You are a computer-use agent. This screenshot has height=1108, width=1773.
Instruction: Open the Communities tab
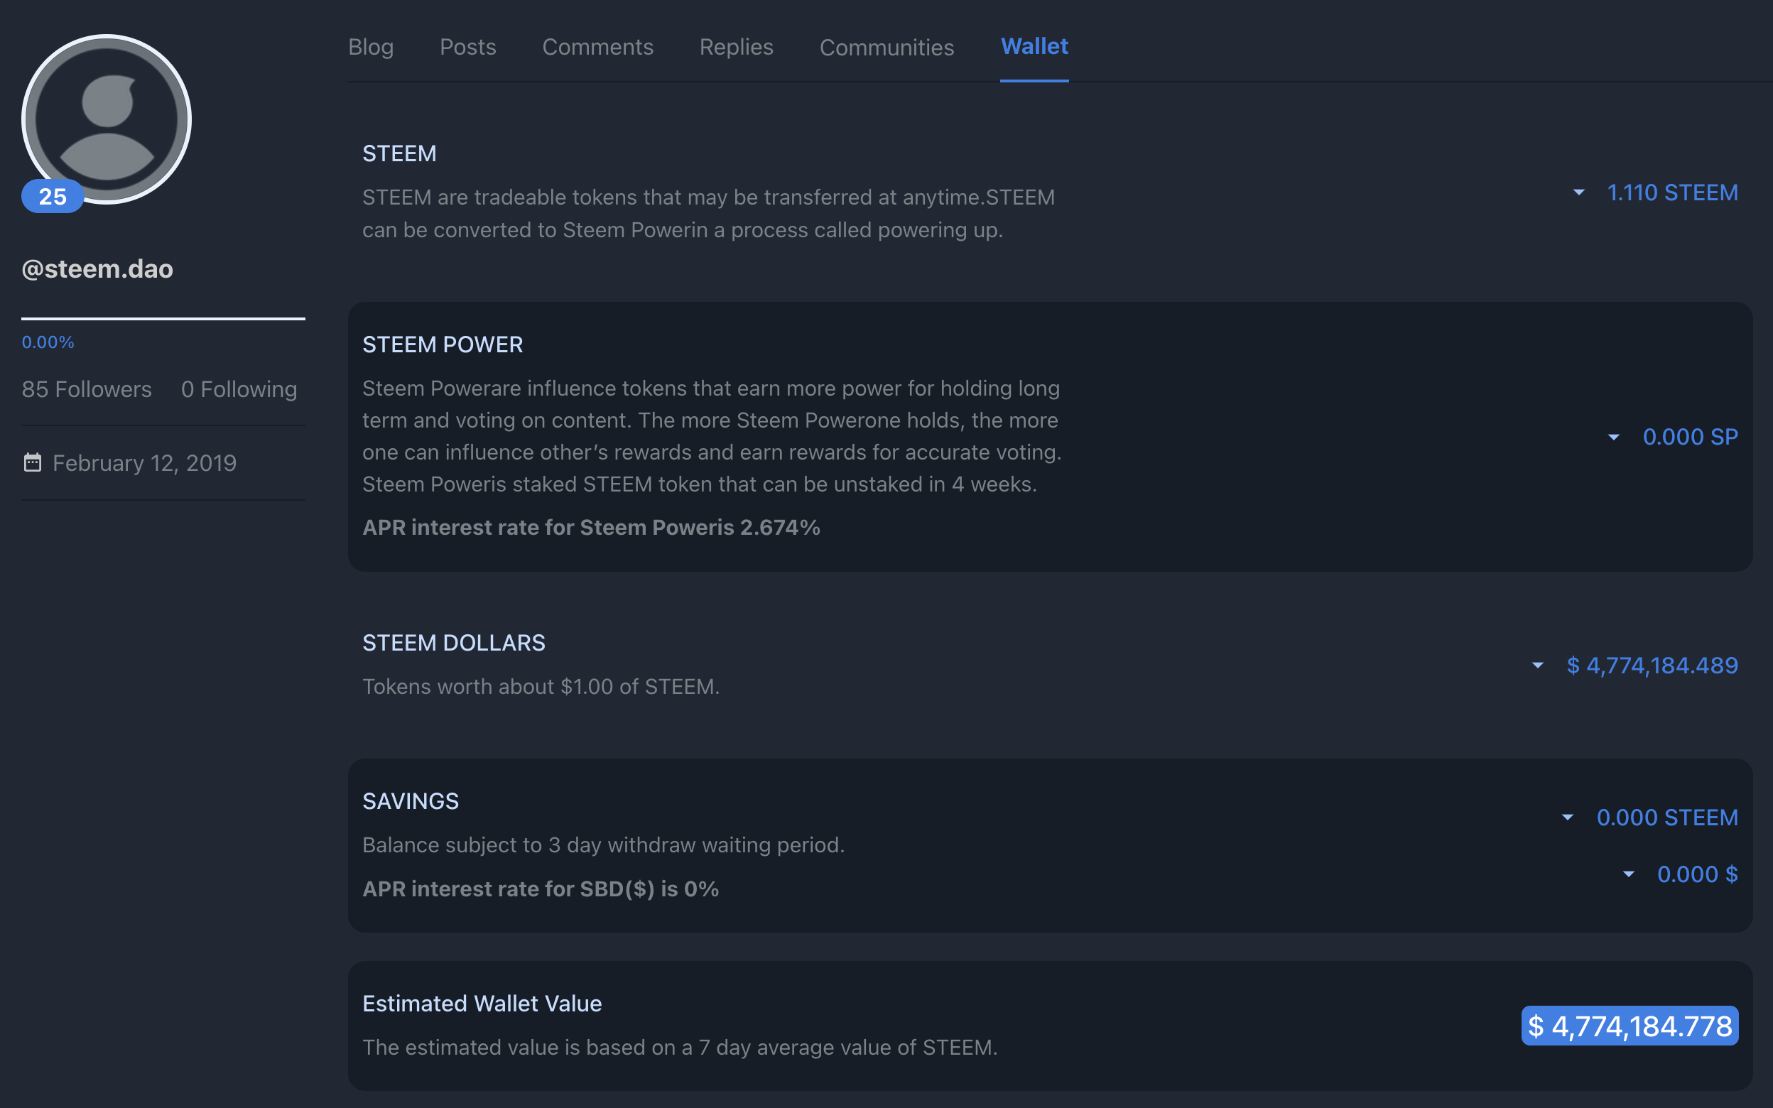click(x=886, y=48)
